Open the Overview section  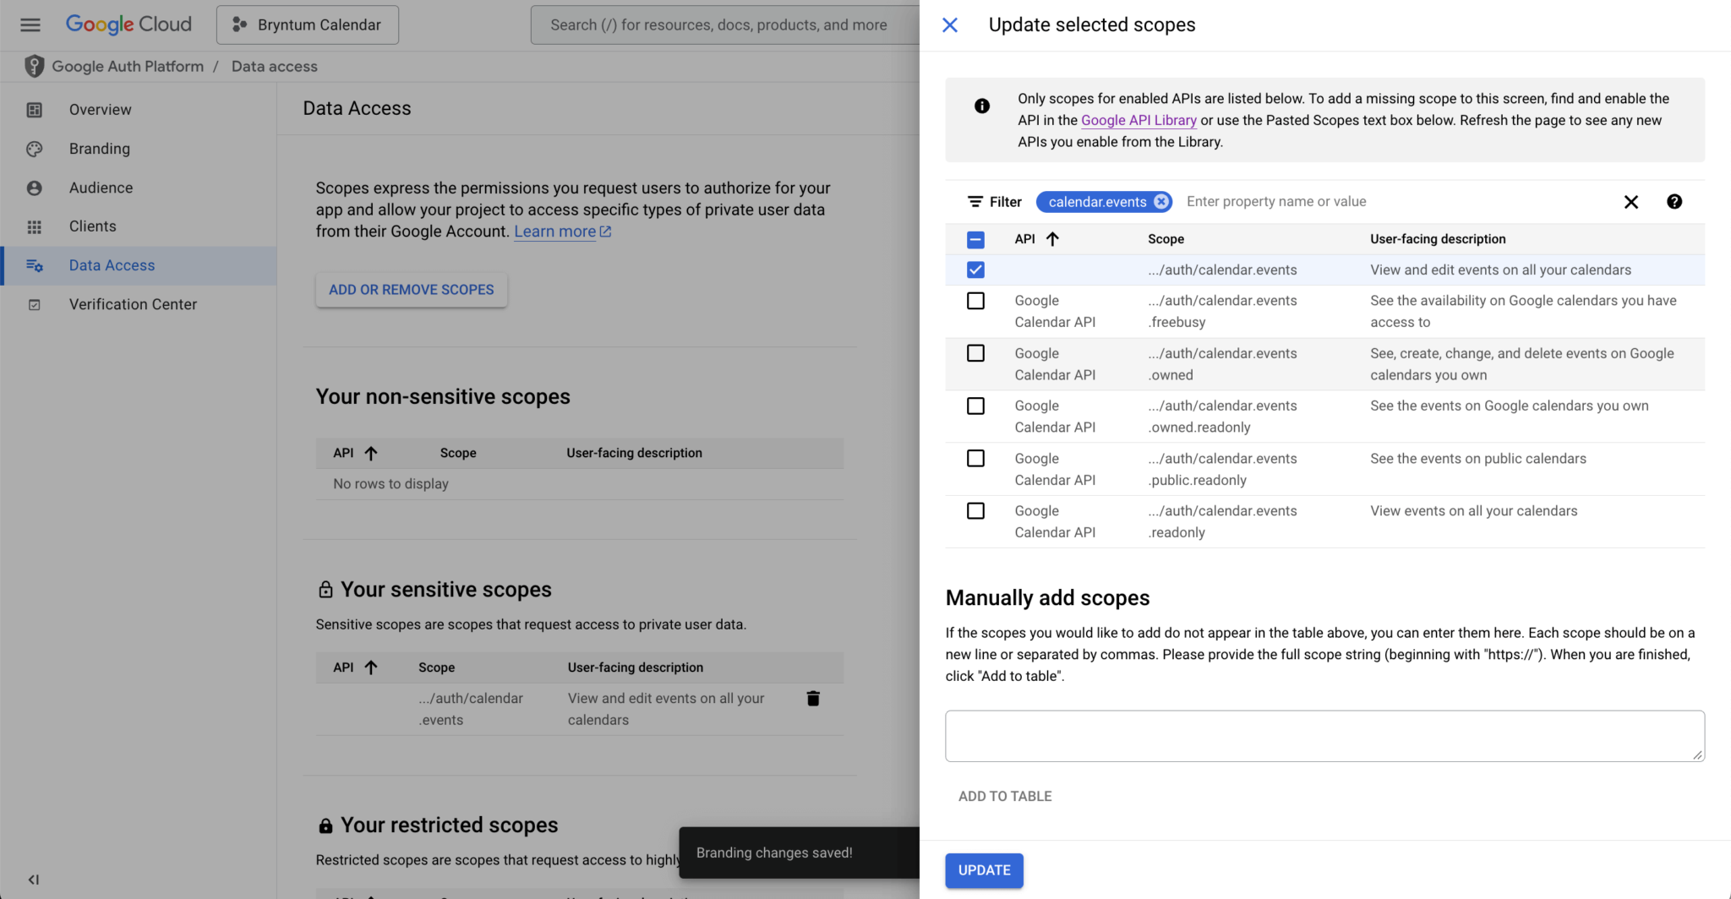(100, 110)
